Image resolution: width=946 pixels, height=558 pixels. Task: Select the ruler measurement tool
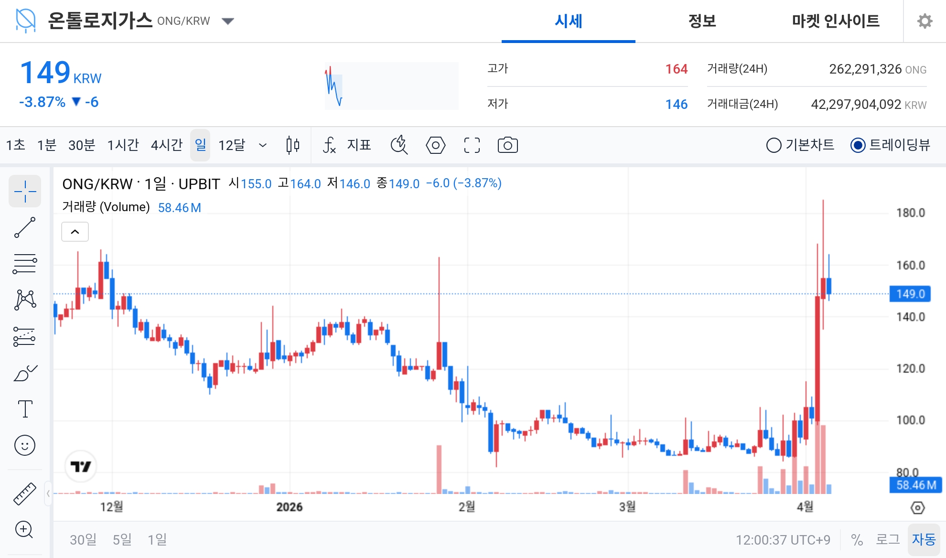(x=25, y=493)
